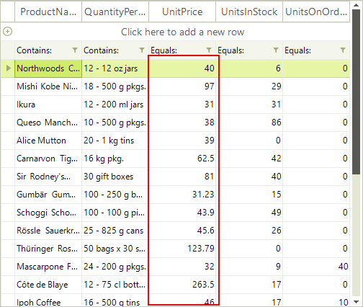Click the unit price 123.79 cell

pyautogui.click(x=182, y=249)
